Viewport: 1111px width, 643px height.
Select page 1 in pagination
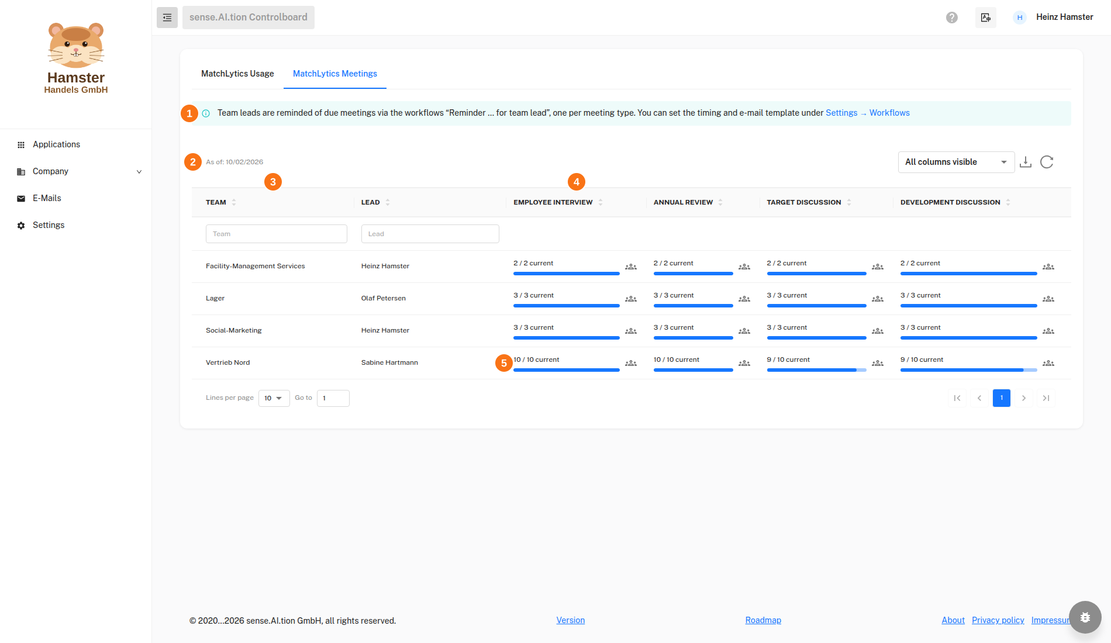tap(1002, 398)
